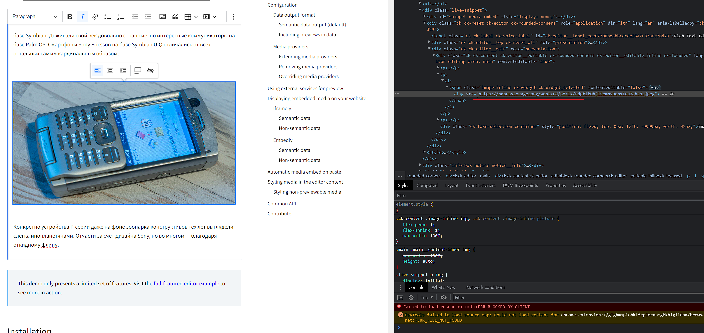The height and width of the screenshot is (333, 704).
Task: Expand the style element node
Action: (x=424, y=152)
